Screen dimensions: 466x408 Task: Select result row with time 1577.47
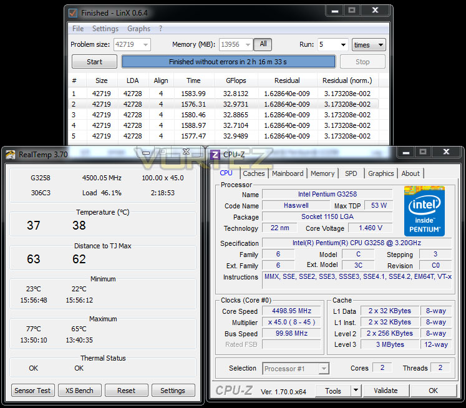(x=224, y=136)
